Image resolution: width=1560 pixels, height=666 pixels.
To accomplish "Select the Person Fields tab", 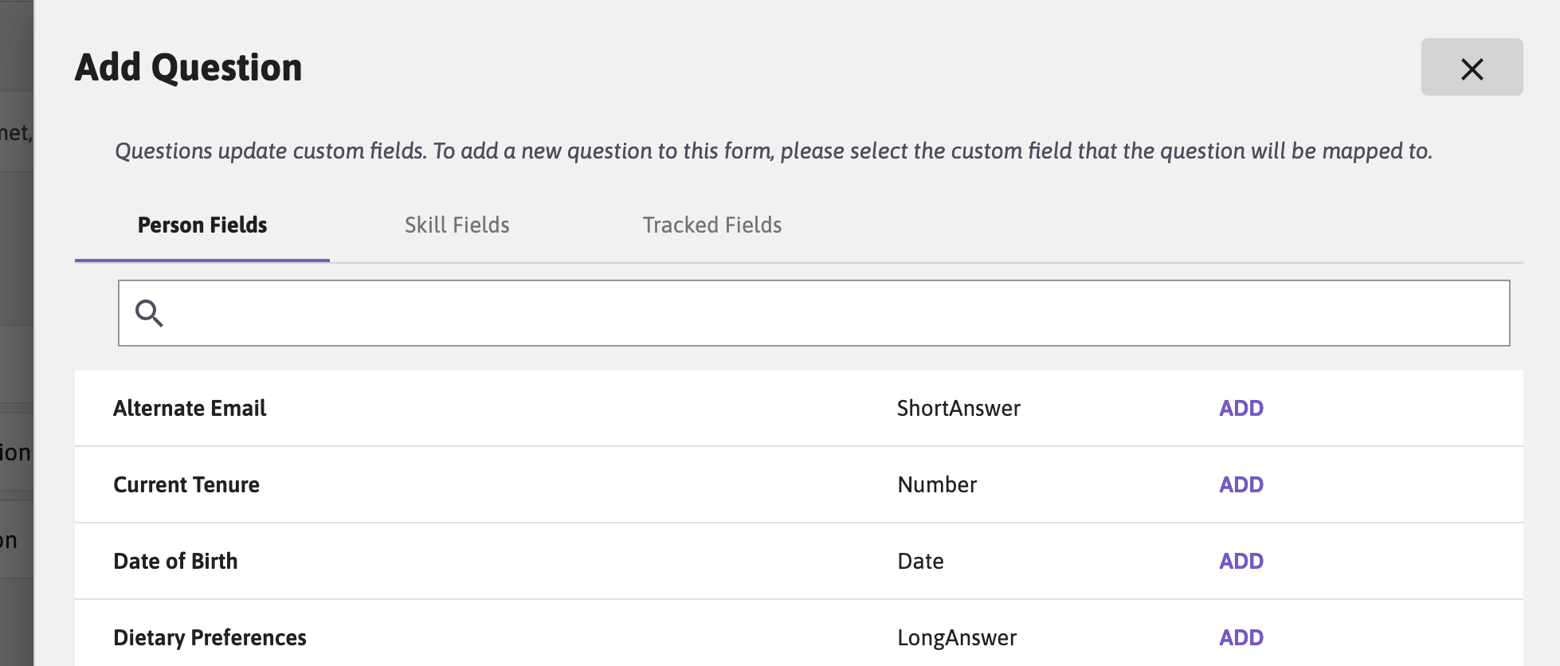I will click(202, 225).
